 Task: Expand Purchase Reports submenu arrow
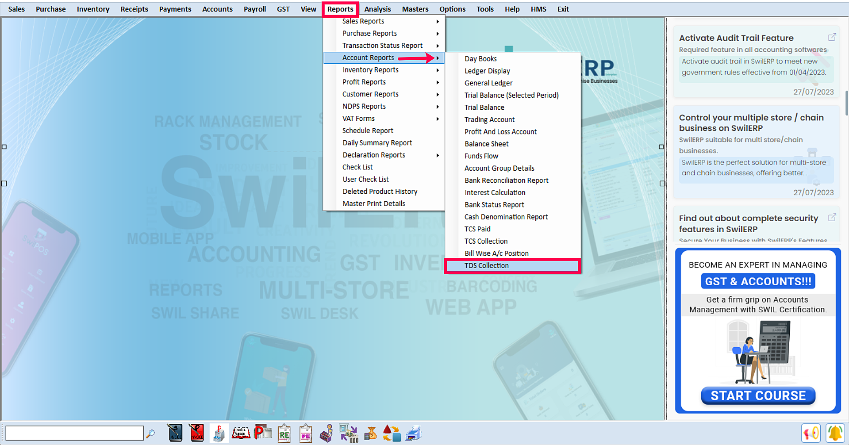(x=438, y=34)
